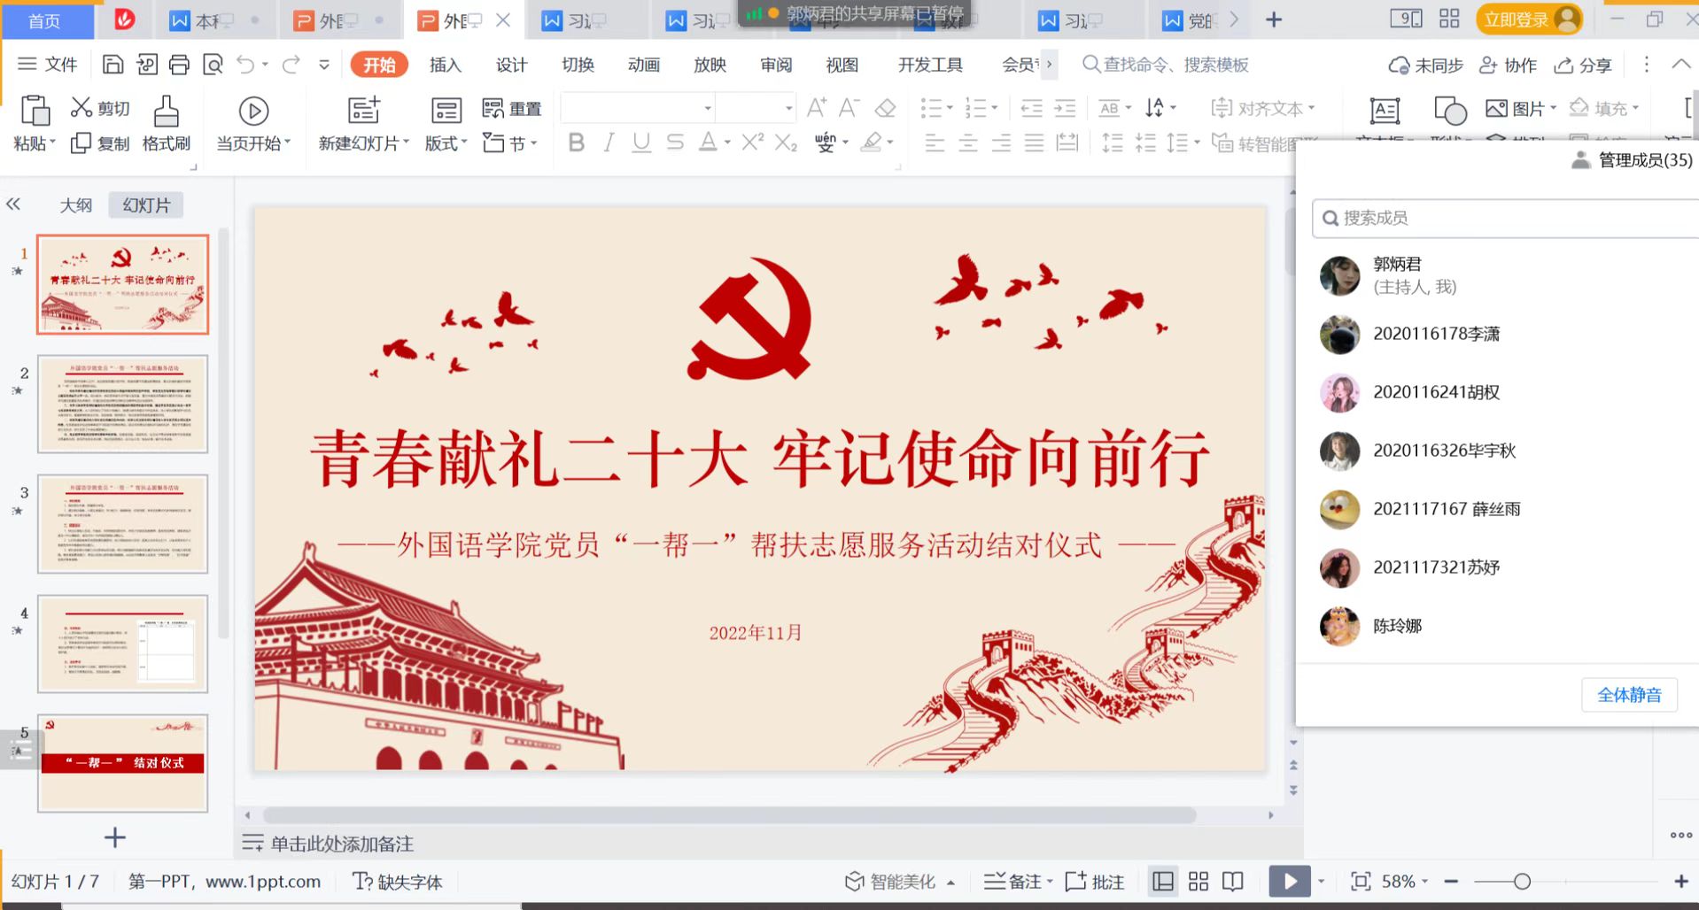Click the Paste icon
1699x910 pixels.
35,112
